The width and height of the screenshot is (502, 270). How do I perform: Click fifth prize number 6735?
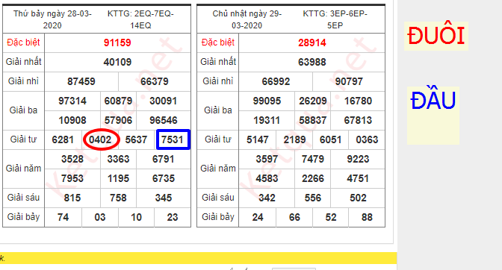point(164,178)
